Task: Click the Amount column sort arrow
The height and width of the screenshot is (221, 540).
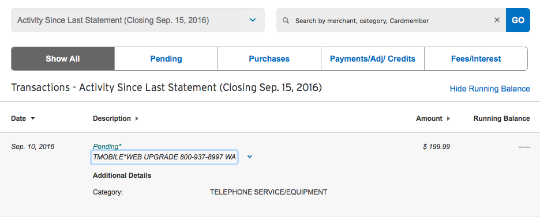Action: coord(448,119)
